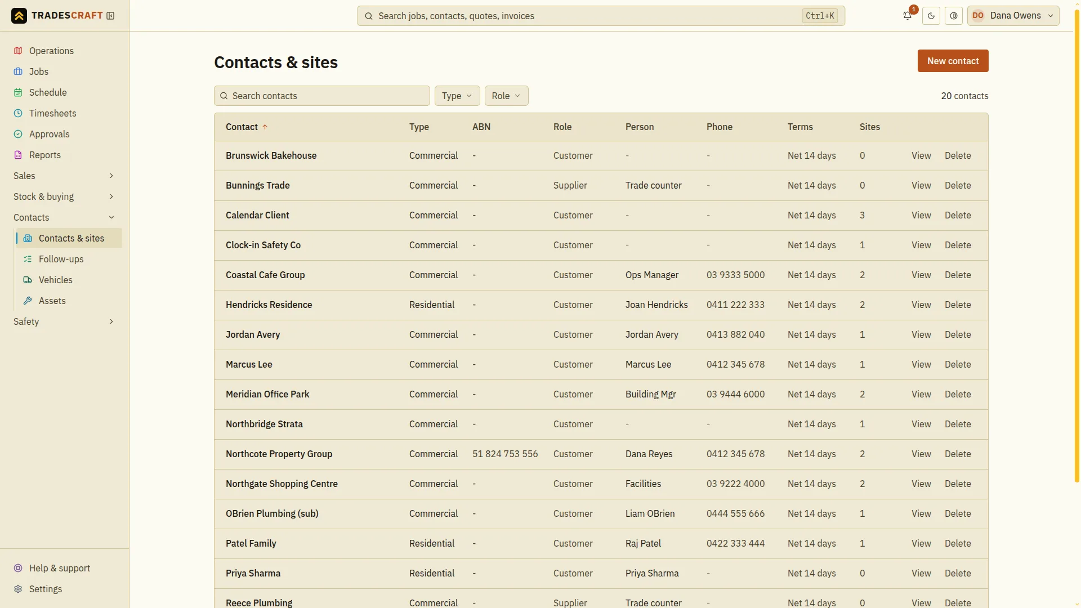This screenshot has height=608, width=1081.
Task: Open notifications bell icon
Action: [x=907, y=16]
